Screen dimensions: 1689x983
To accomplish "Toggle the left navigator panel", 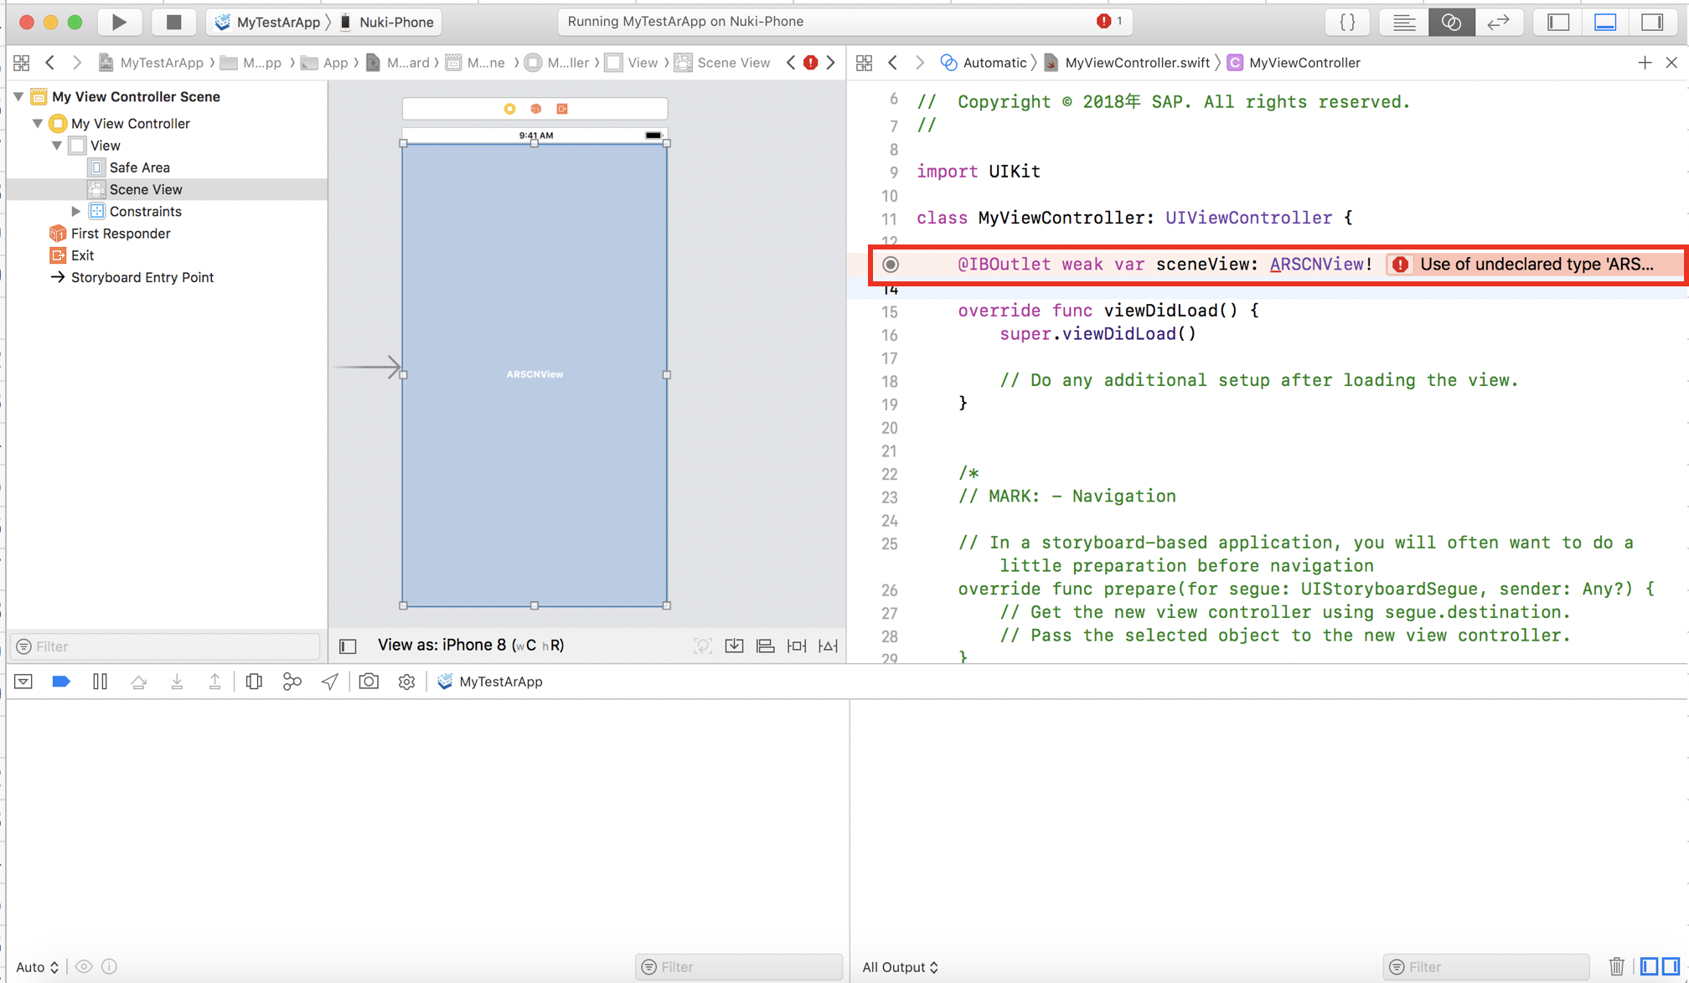I will [1558, 22].
